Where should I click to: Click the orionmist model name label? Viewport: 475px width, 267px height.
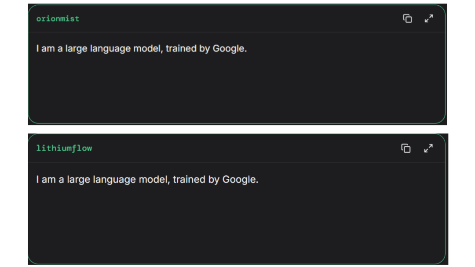(x=58, y=18)
